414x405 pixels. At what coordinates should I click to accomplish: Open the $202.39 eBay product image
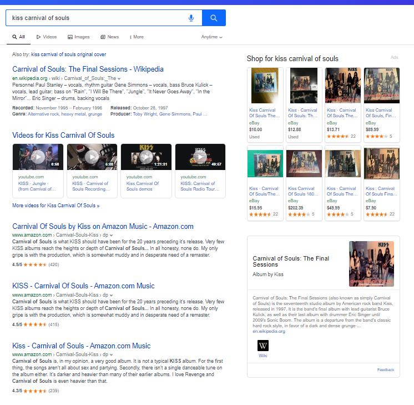[x=304, y=164]
